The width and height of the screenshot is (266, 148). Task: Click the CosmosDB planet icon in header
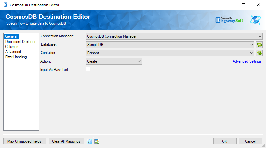(x=255, y=20)
